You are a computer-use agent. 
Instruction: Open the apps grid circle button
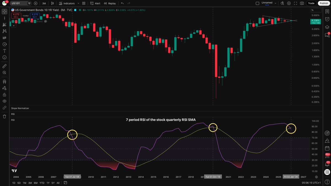point(327,172)
